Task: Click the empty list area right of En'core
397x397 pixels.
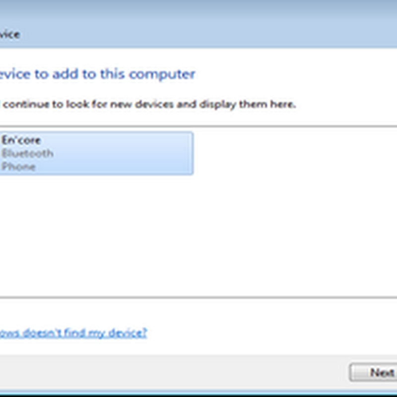Action: click(293, 153)
